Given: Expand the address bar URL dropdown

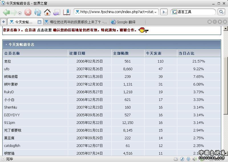Looking at the screenshot, I should click(x=156, y=12).
